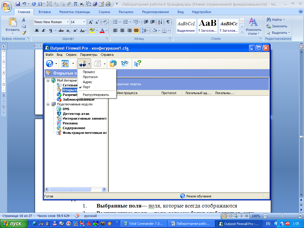
Task: Click the Cut scissors icon in Word
Action: tap(24, 20)
